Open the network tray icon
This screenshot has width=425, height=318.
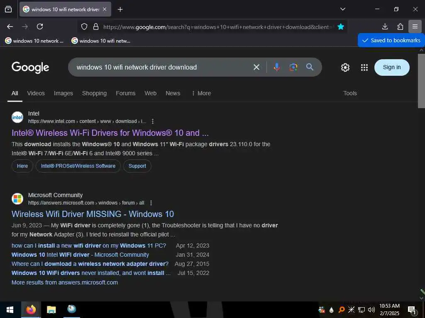(361, 310)
